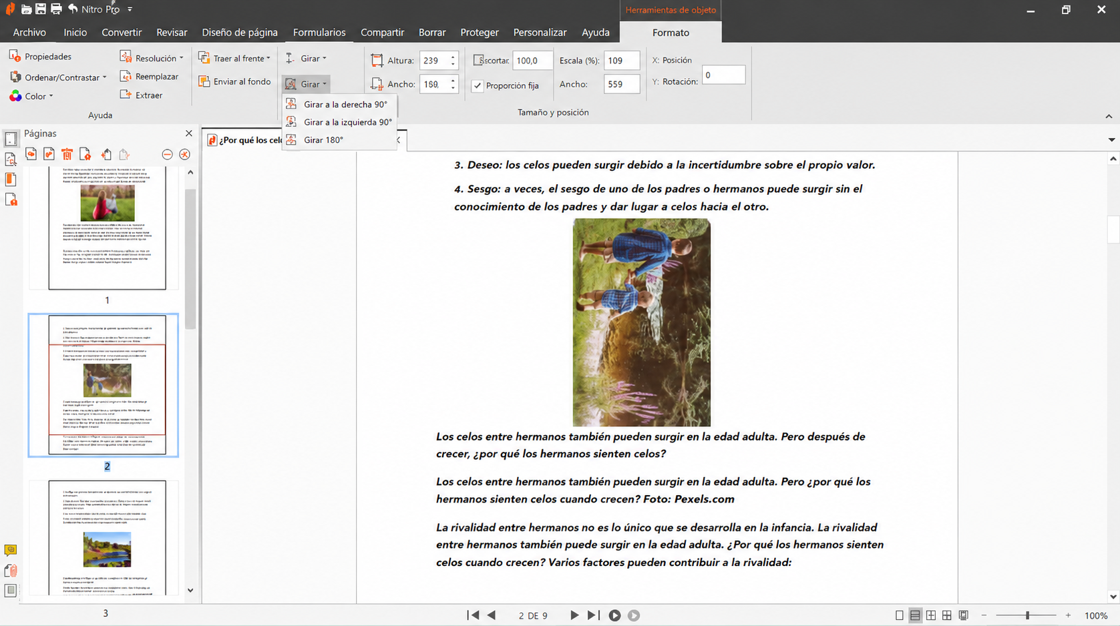The height and width of the screenshot is (626, 1120).
Task: Choose Girar a la izquierda 90°
Action: 339,122
